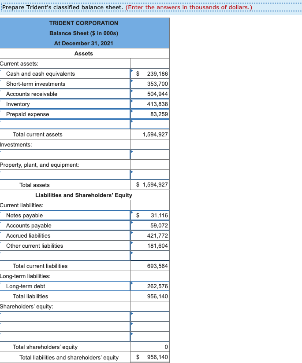Choose an account in first Shareholders' equity row
The height and width of the screenshot is (363, 302).
coord(65,316)
